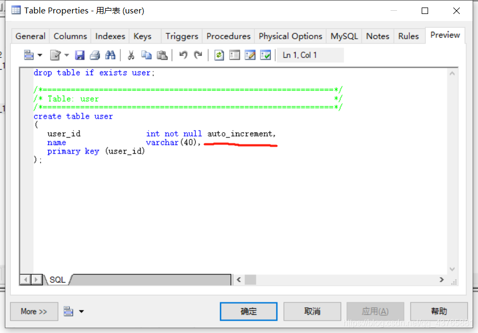Click vertical scrollbar down arrow
This screenshot has width=478, height=333.
pyautogui.click(x=452, y=269)
